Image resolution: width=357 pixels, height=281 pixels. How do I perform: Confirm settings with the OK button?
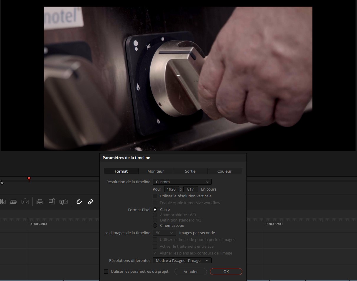click(x=226, y=272)
